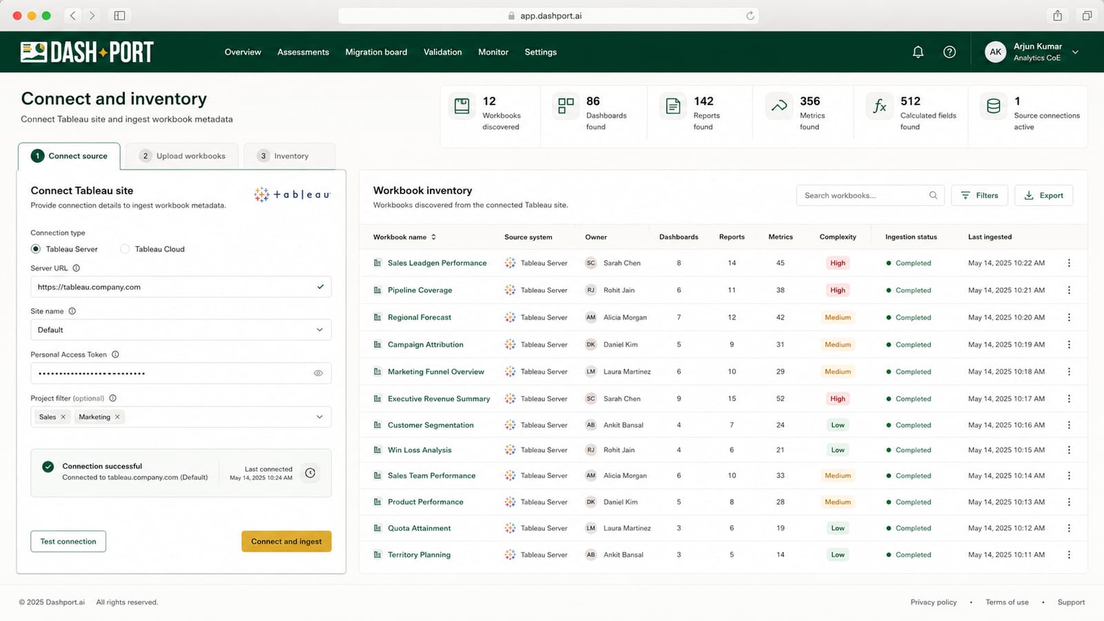Open the notifications bell
Screen dimensions: 1104x621
[x=918, y=52]
